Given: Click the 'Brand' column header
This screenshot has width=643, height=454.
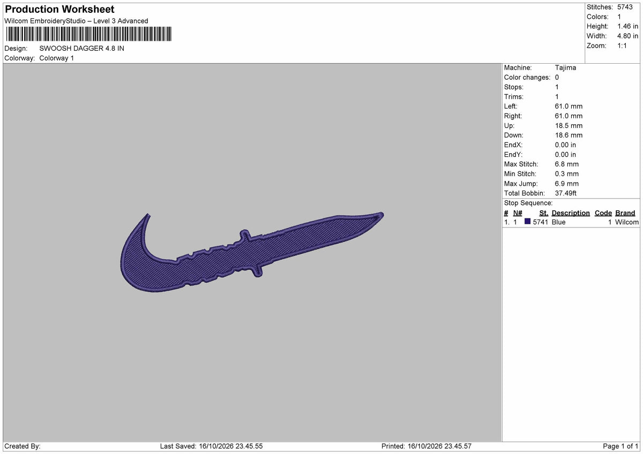Looking at the screenshot, I should [625, 213].
